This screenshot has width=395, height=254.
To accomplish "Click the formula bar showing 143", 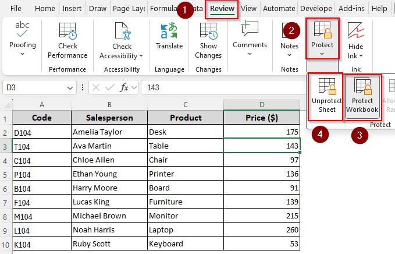I will [x=224, y=87].
